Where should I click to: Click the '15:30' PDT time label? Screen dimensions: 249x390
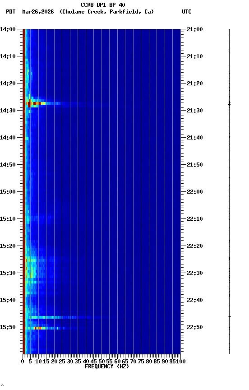pyautogui.click(x=8, y=274)
